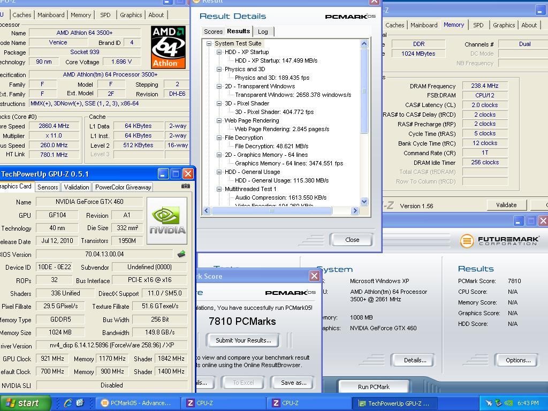Screen dimensions: 548x411
Task: Collapse the Web Page Rendering node
Action: (x=219, y=120)
